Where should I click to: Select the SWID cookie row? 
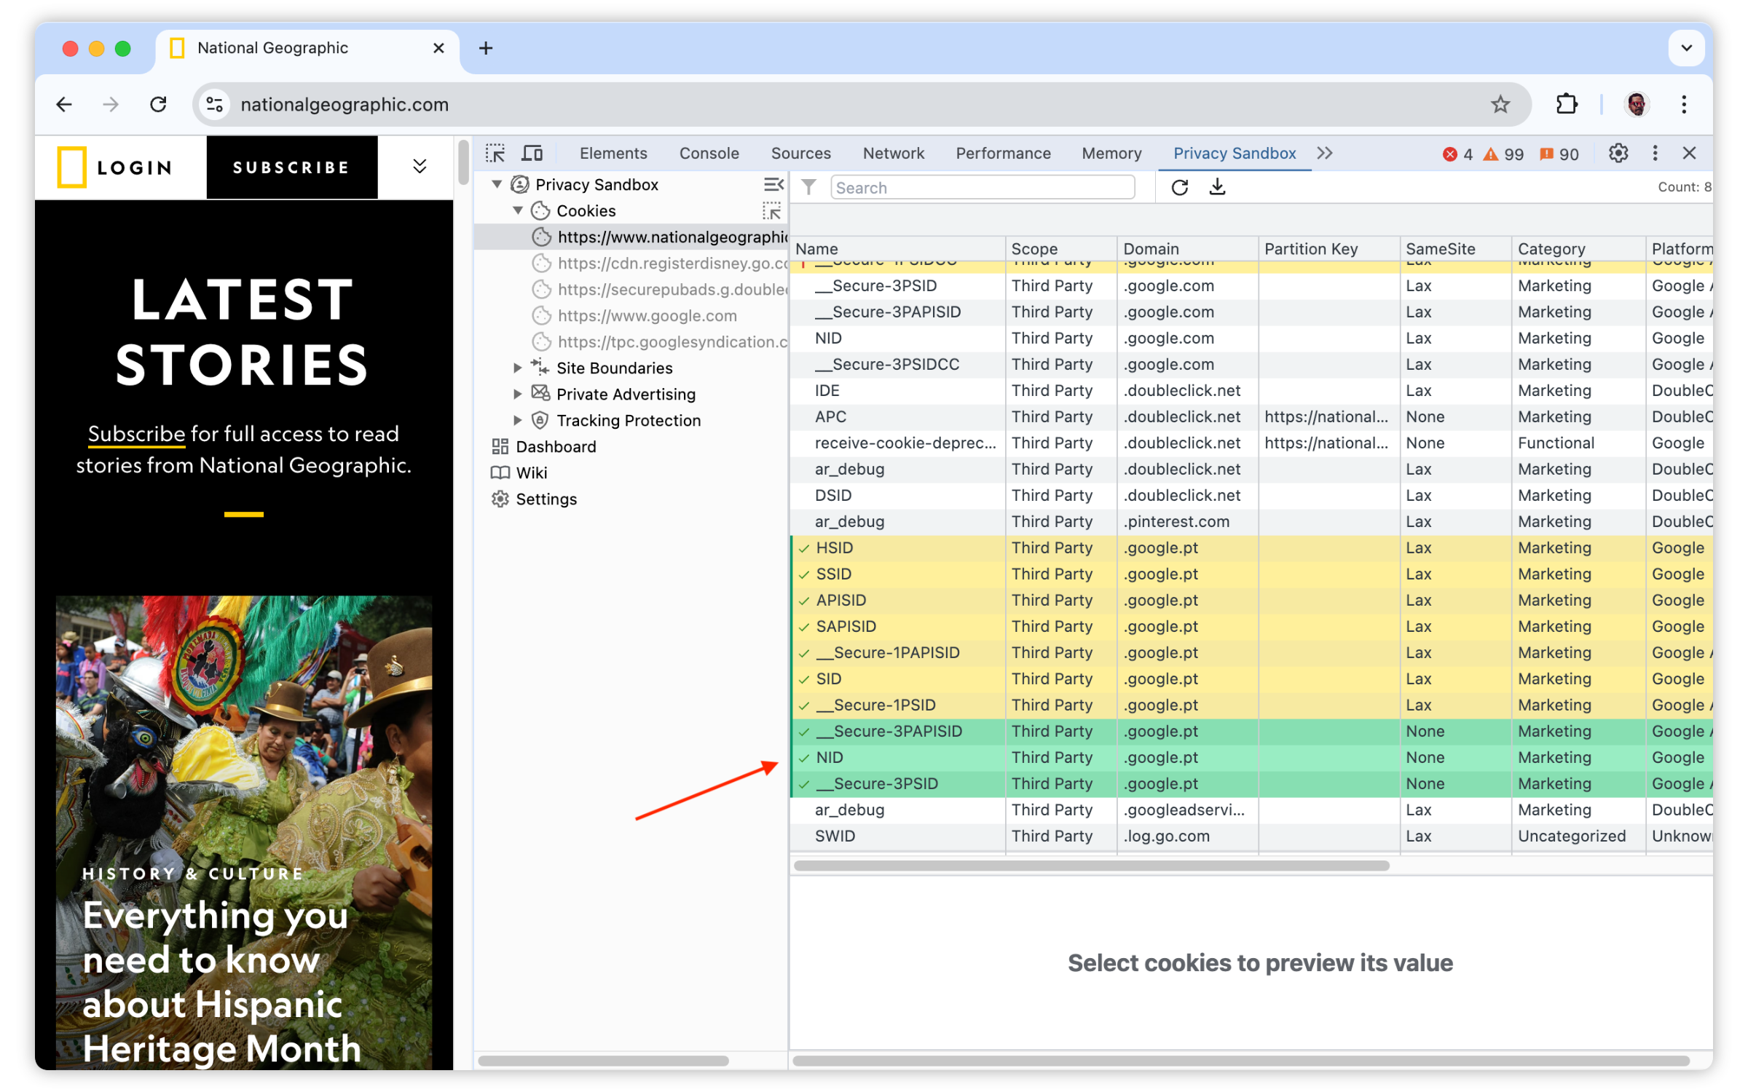click(1251, 836)
